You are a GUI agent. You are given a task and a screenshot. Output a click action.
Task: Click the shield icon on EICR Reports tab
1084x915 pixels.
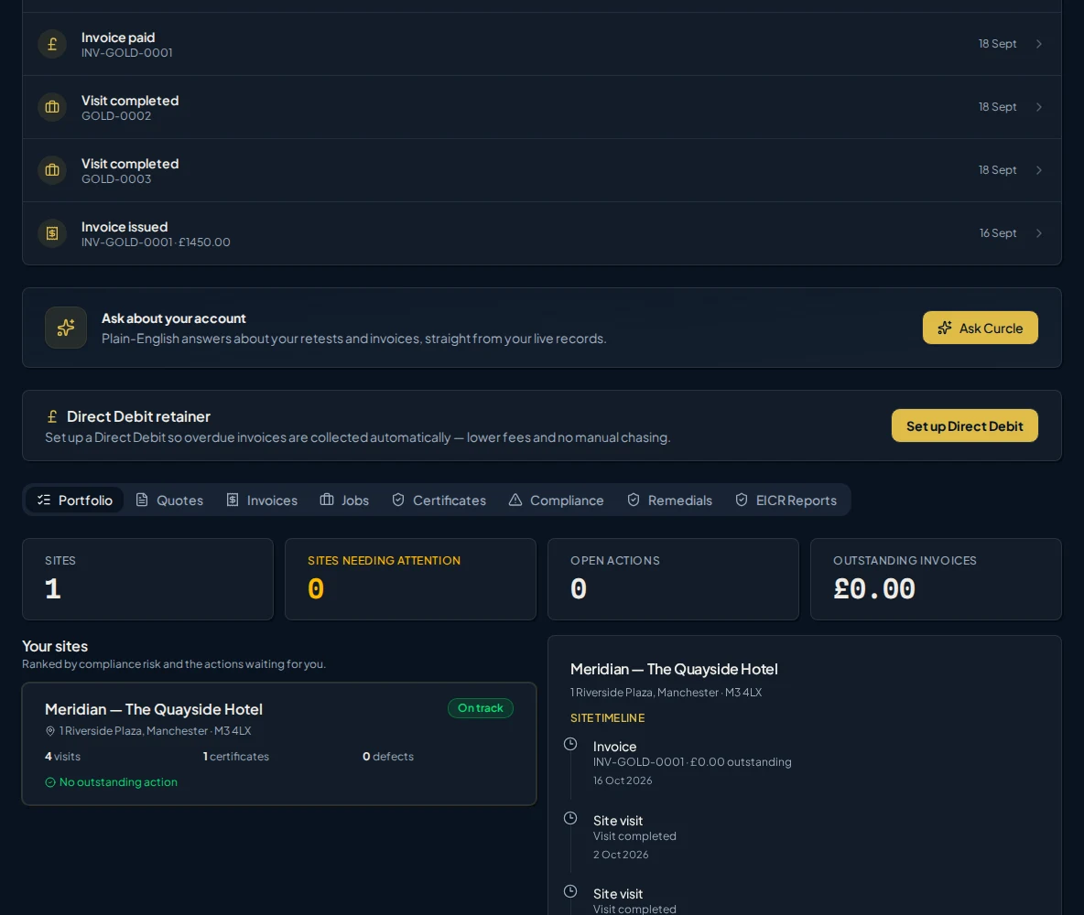click(x=741, y=500)
